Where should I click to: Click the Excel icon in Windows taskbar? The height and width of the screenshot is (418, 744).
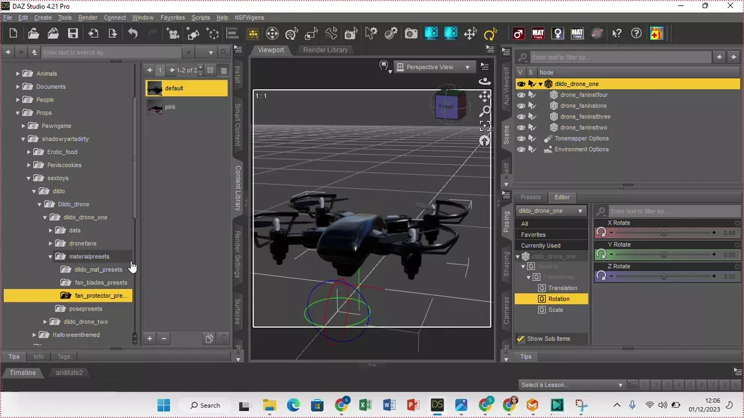click(x=365, y=405)
